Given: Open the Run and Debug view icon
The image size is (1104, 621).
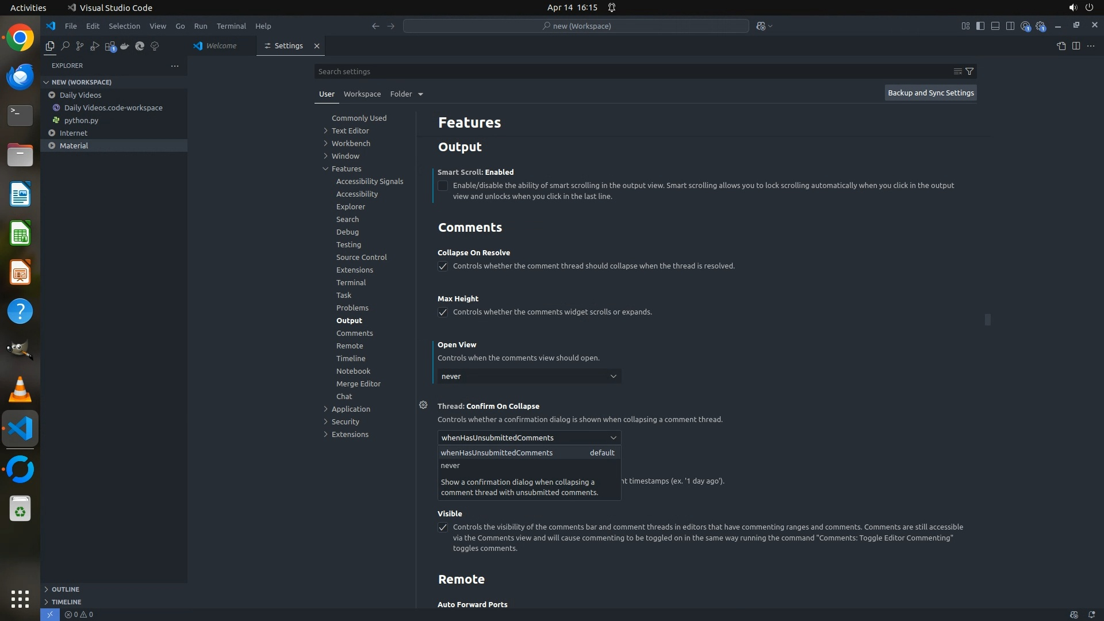Looking at the screenshot, I should [95, 46].
